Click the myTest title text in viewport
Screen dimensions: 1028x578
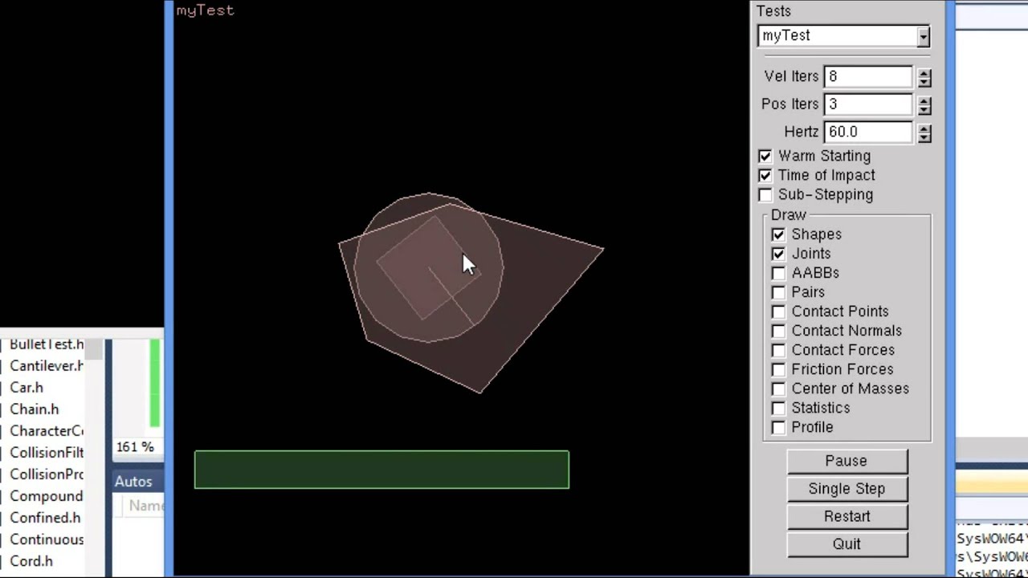pos(206,10)
